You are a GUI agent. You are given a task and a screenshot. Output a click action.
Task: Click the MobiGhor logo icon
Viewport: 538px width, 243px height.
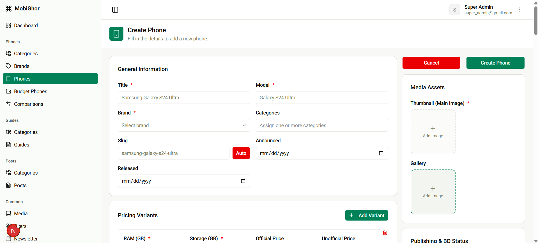pos(9,9)
